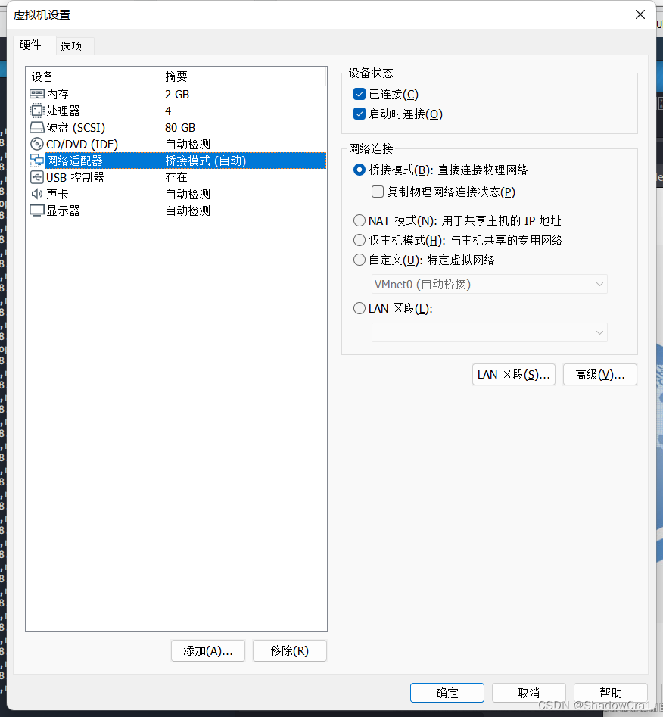The height and width of the screenshot is (717, 663).
Task: Confirm settings with the 确定 button
Action: click(447, 692)
